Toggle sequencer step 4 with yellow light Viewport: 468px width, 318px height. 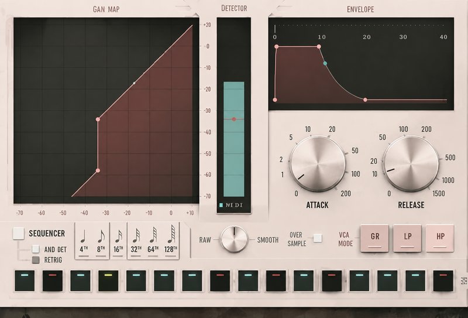108,281
